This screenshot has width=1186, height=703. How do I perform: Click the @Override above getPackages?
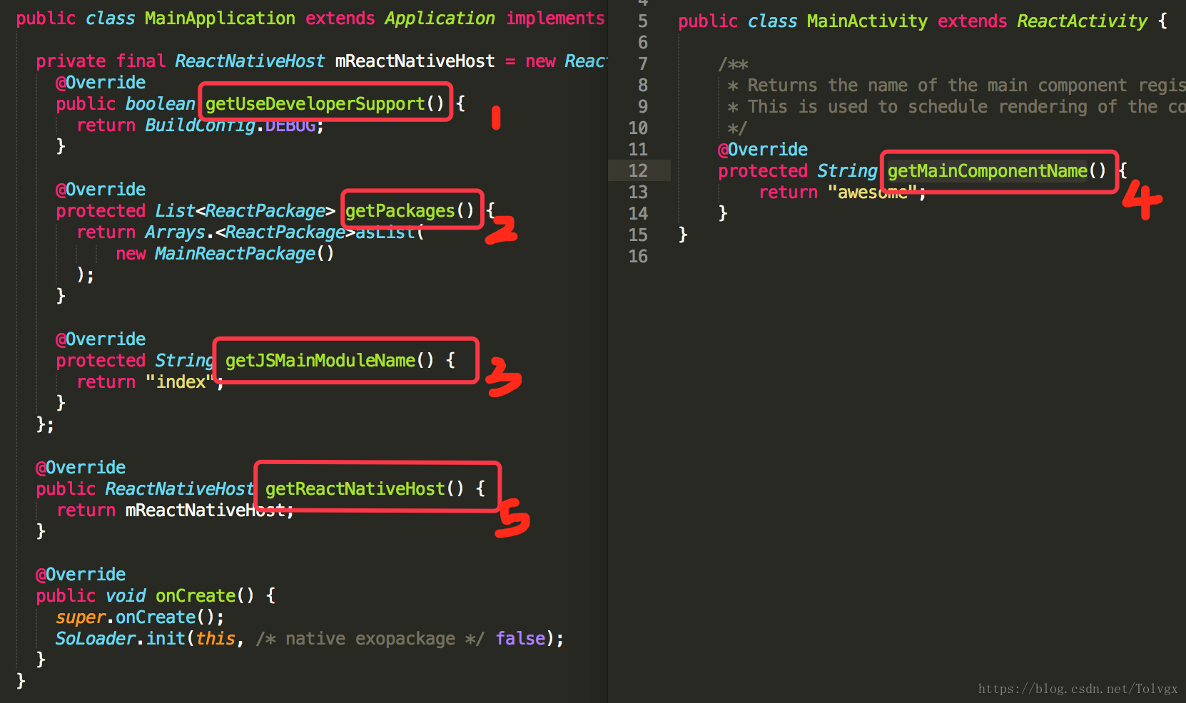tap(101, 190)
